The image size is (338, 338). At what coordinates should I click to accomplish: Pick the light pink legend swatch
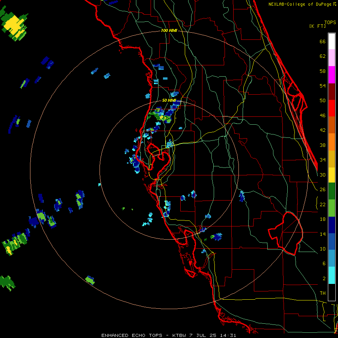coord(332,57)
